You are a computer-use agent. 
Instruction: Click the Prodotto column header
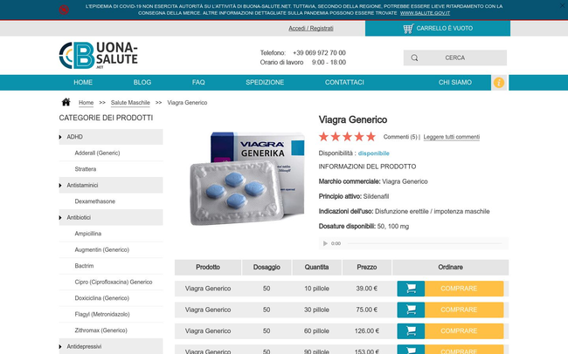208,267
